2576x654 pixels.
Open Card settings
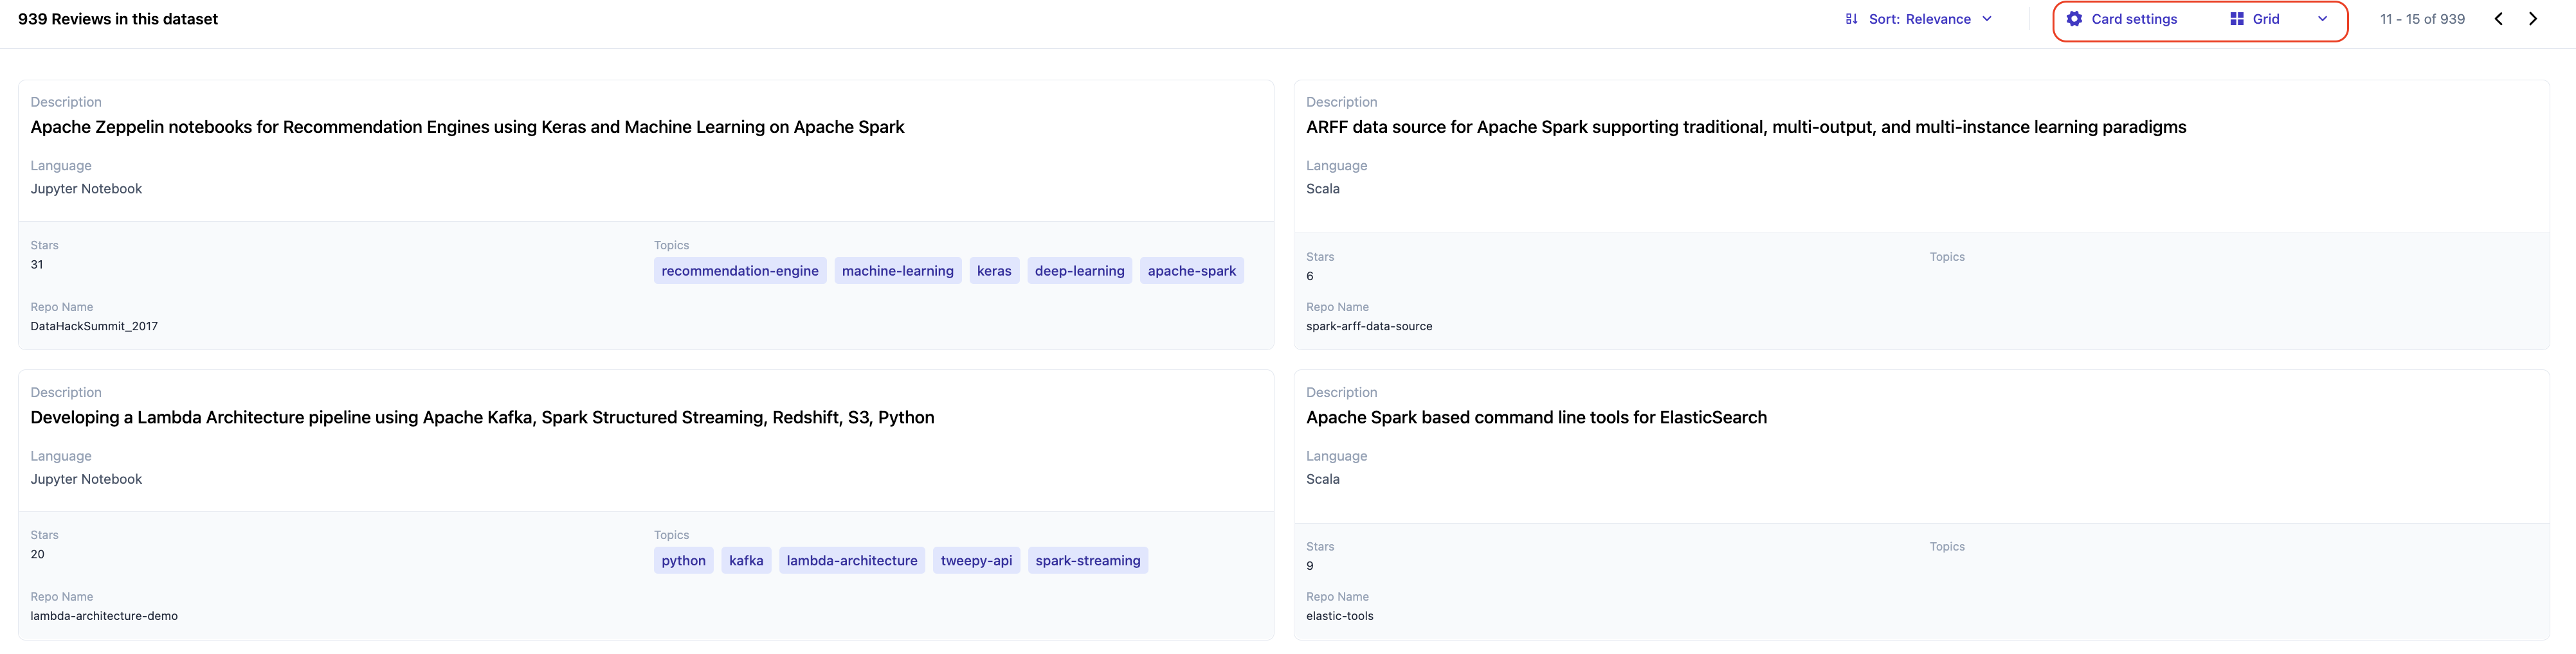(2133, 19)
